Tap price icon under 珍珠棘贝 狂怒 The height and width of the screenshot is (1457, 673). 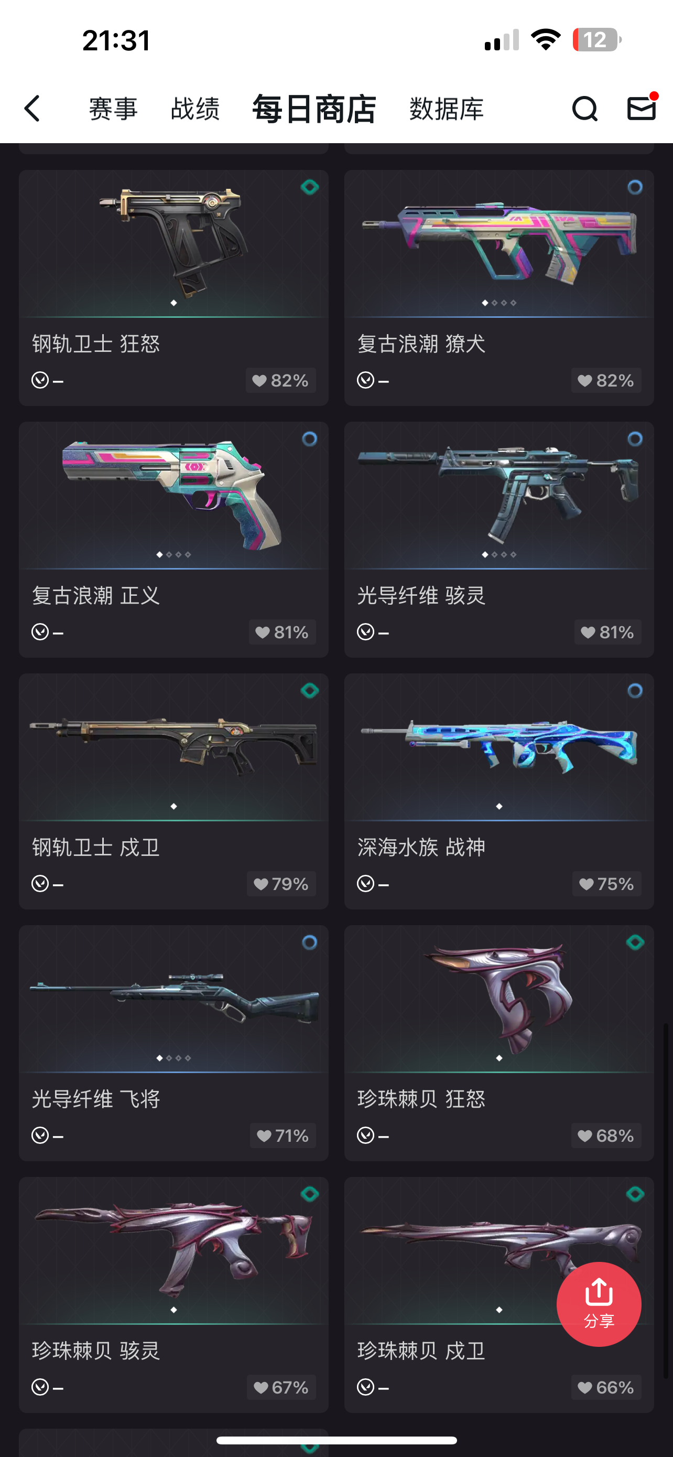(x=366, y=1135)
